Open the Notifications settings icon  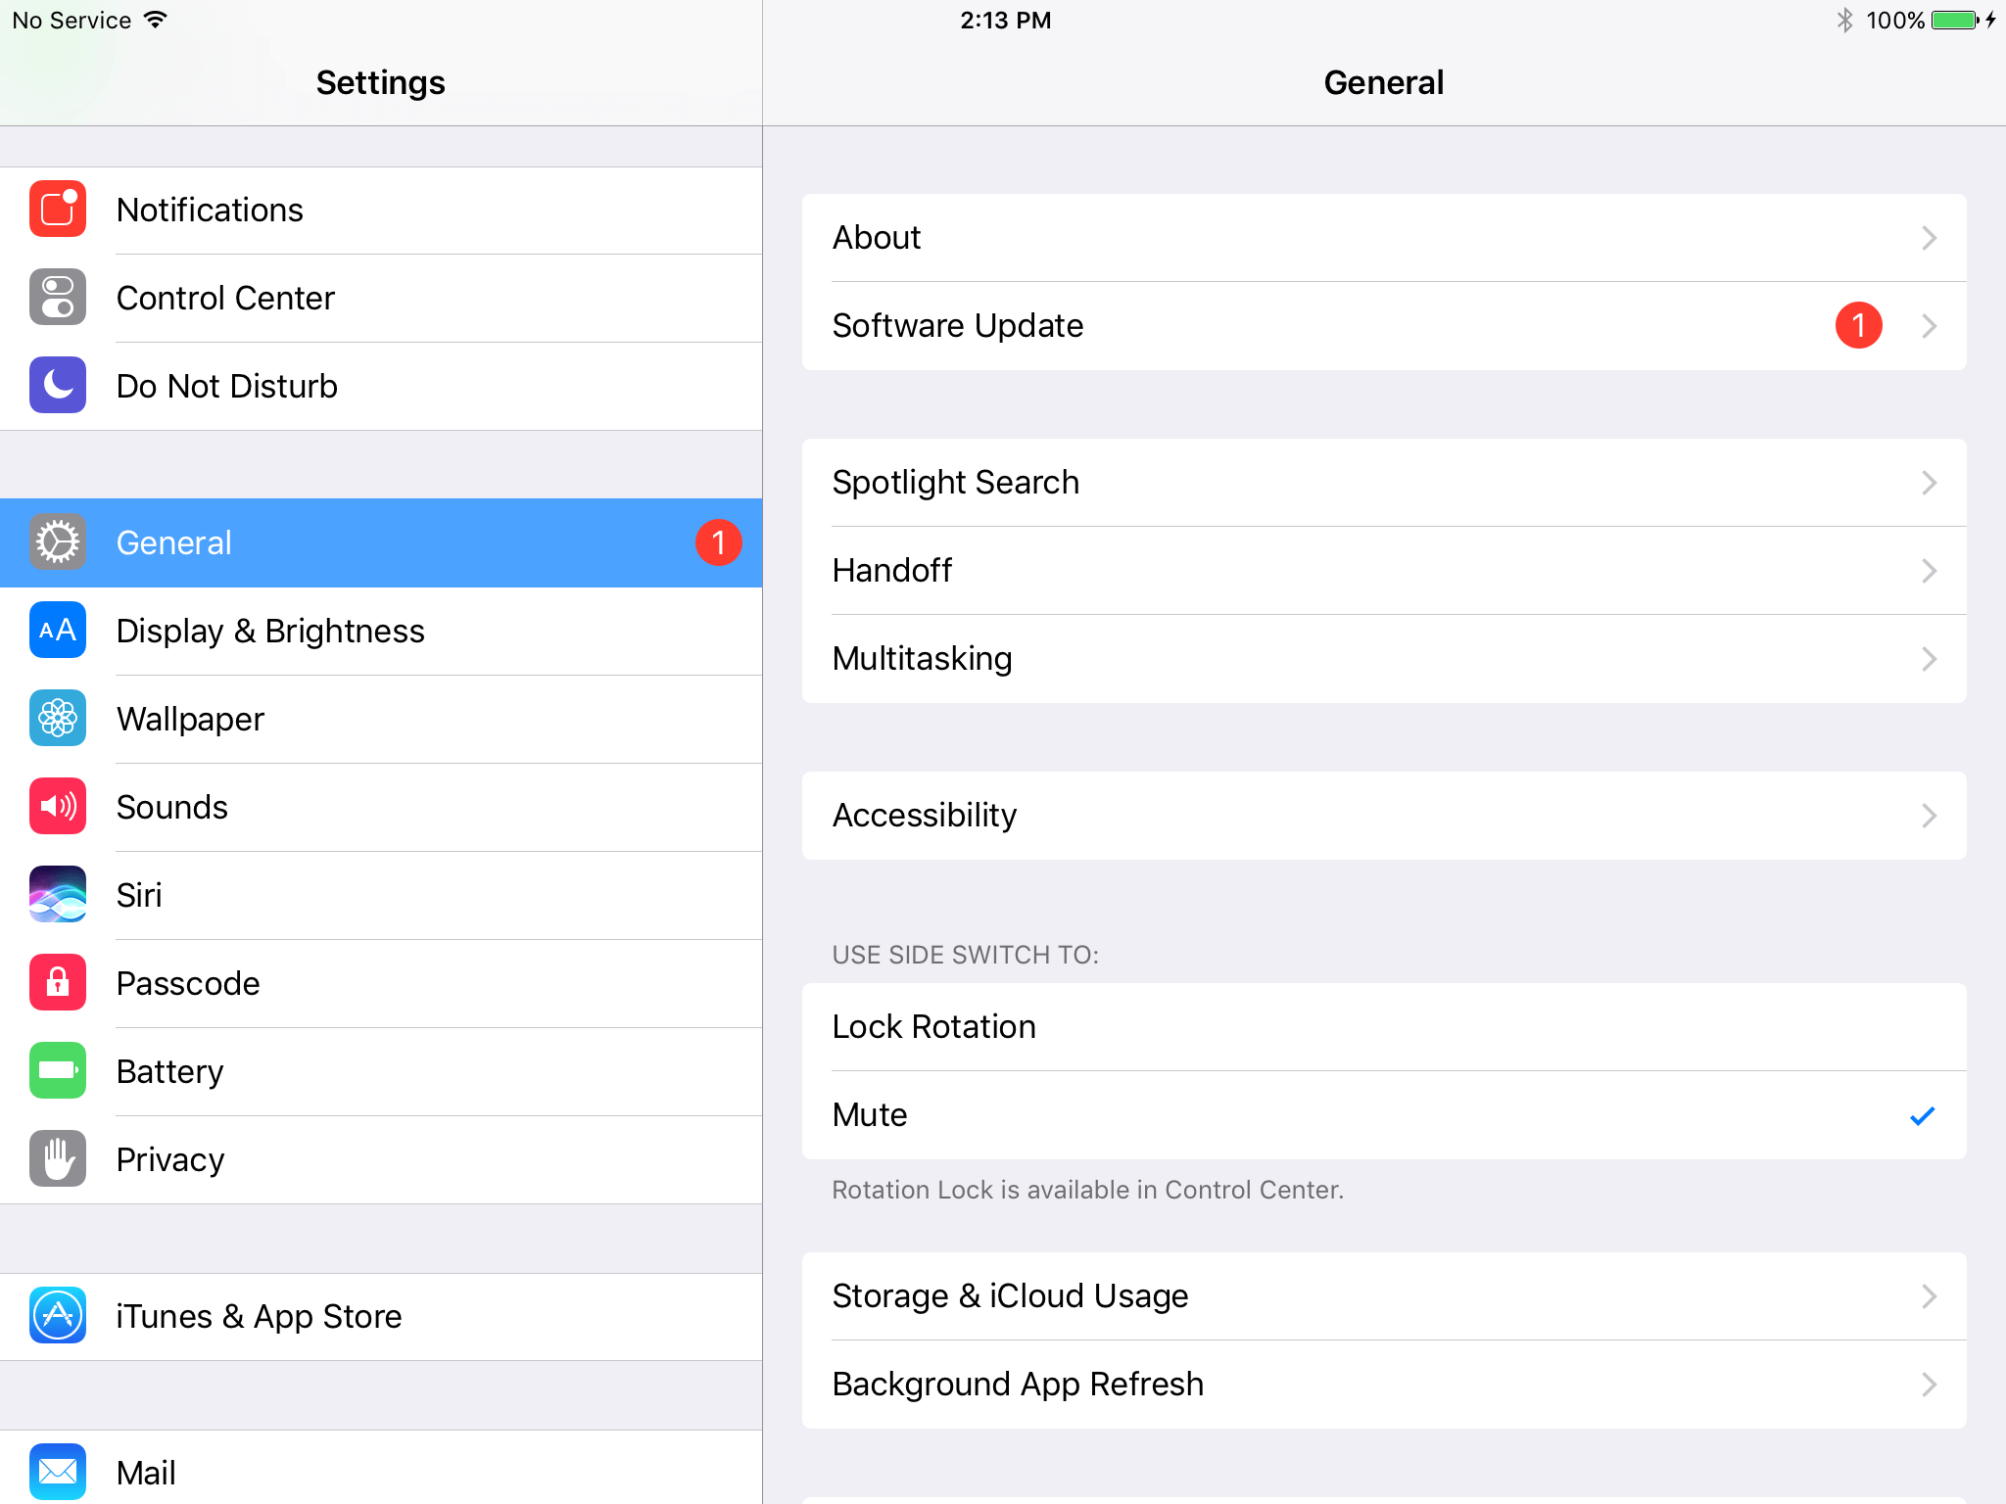(x=57, y=209)
